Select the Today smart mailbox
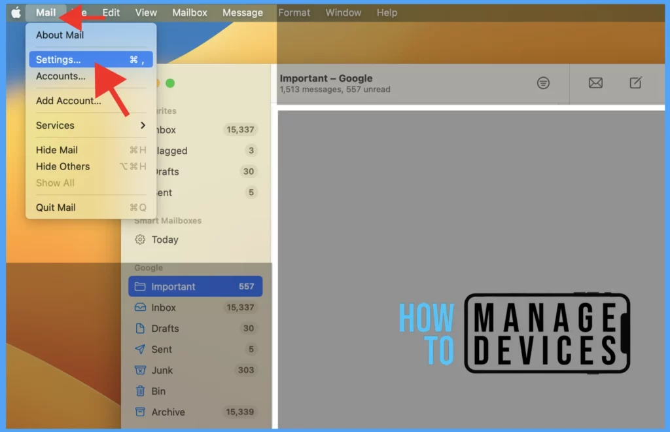 click(x=195, y=240)
